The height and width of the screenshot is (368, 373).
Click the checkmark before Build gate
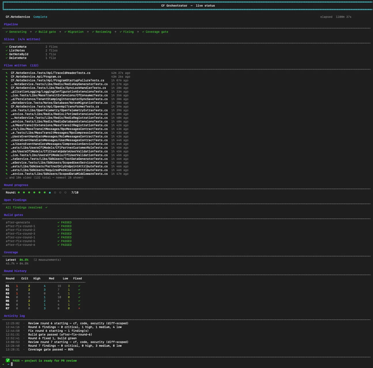(x=36, y=32)
